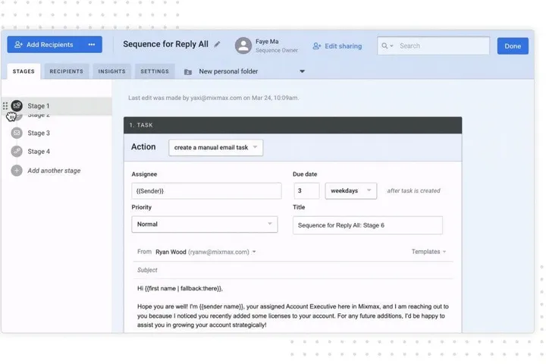Click the last edit info text
This screenshot has height=364, width=546.
[213, 98]
